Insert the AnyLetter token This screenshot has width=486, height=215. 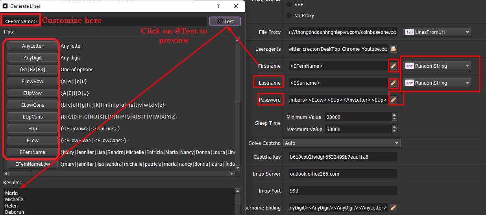[33, 46]
